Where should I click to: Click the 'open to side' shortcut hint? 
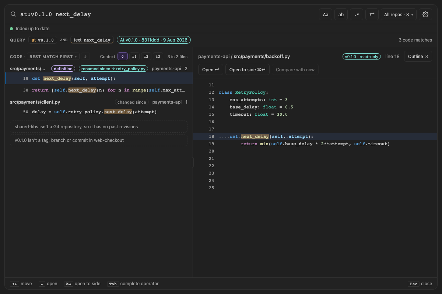point(82,284)
